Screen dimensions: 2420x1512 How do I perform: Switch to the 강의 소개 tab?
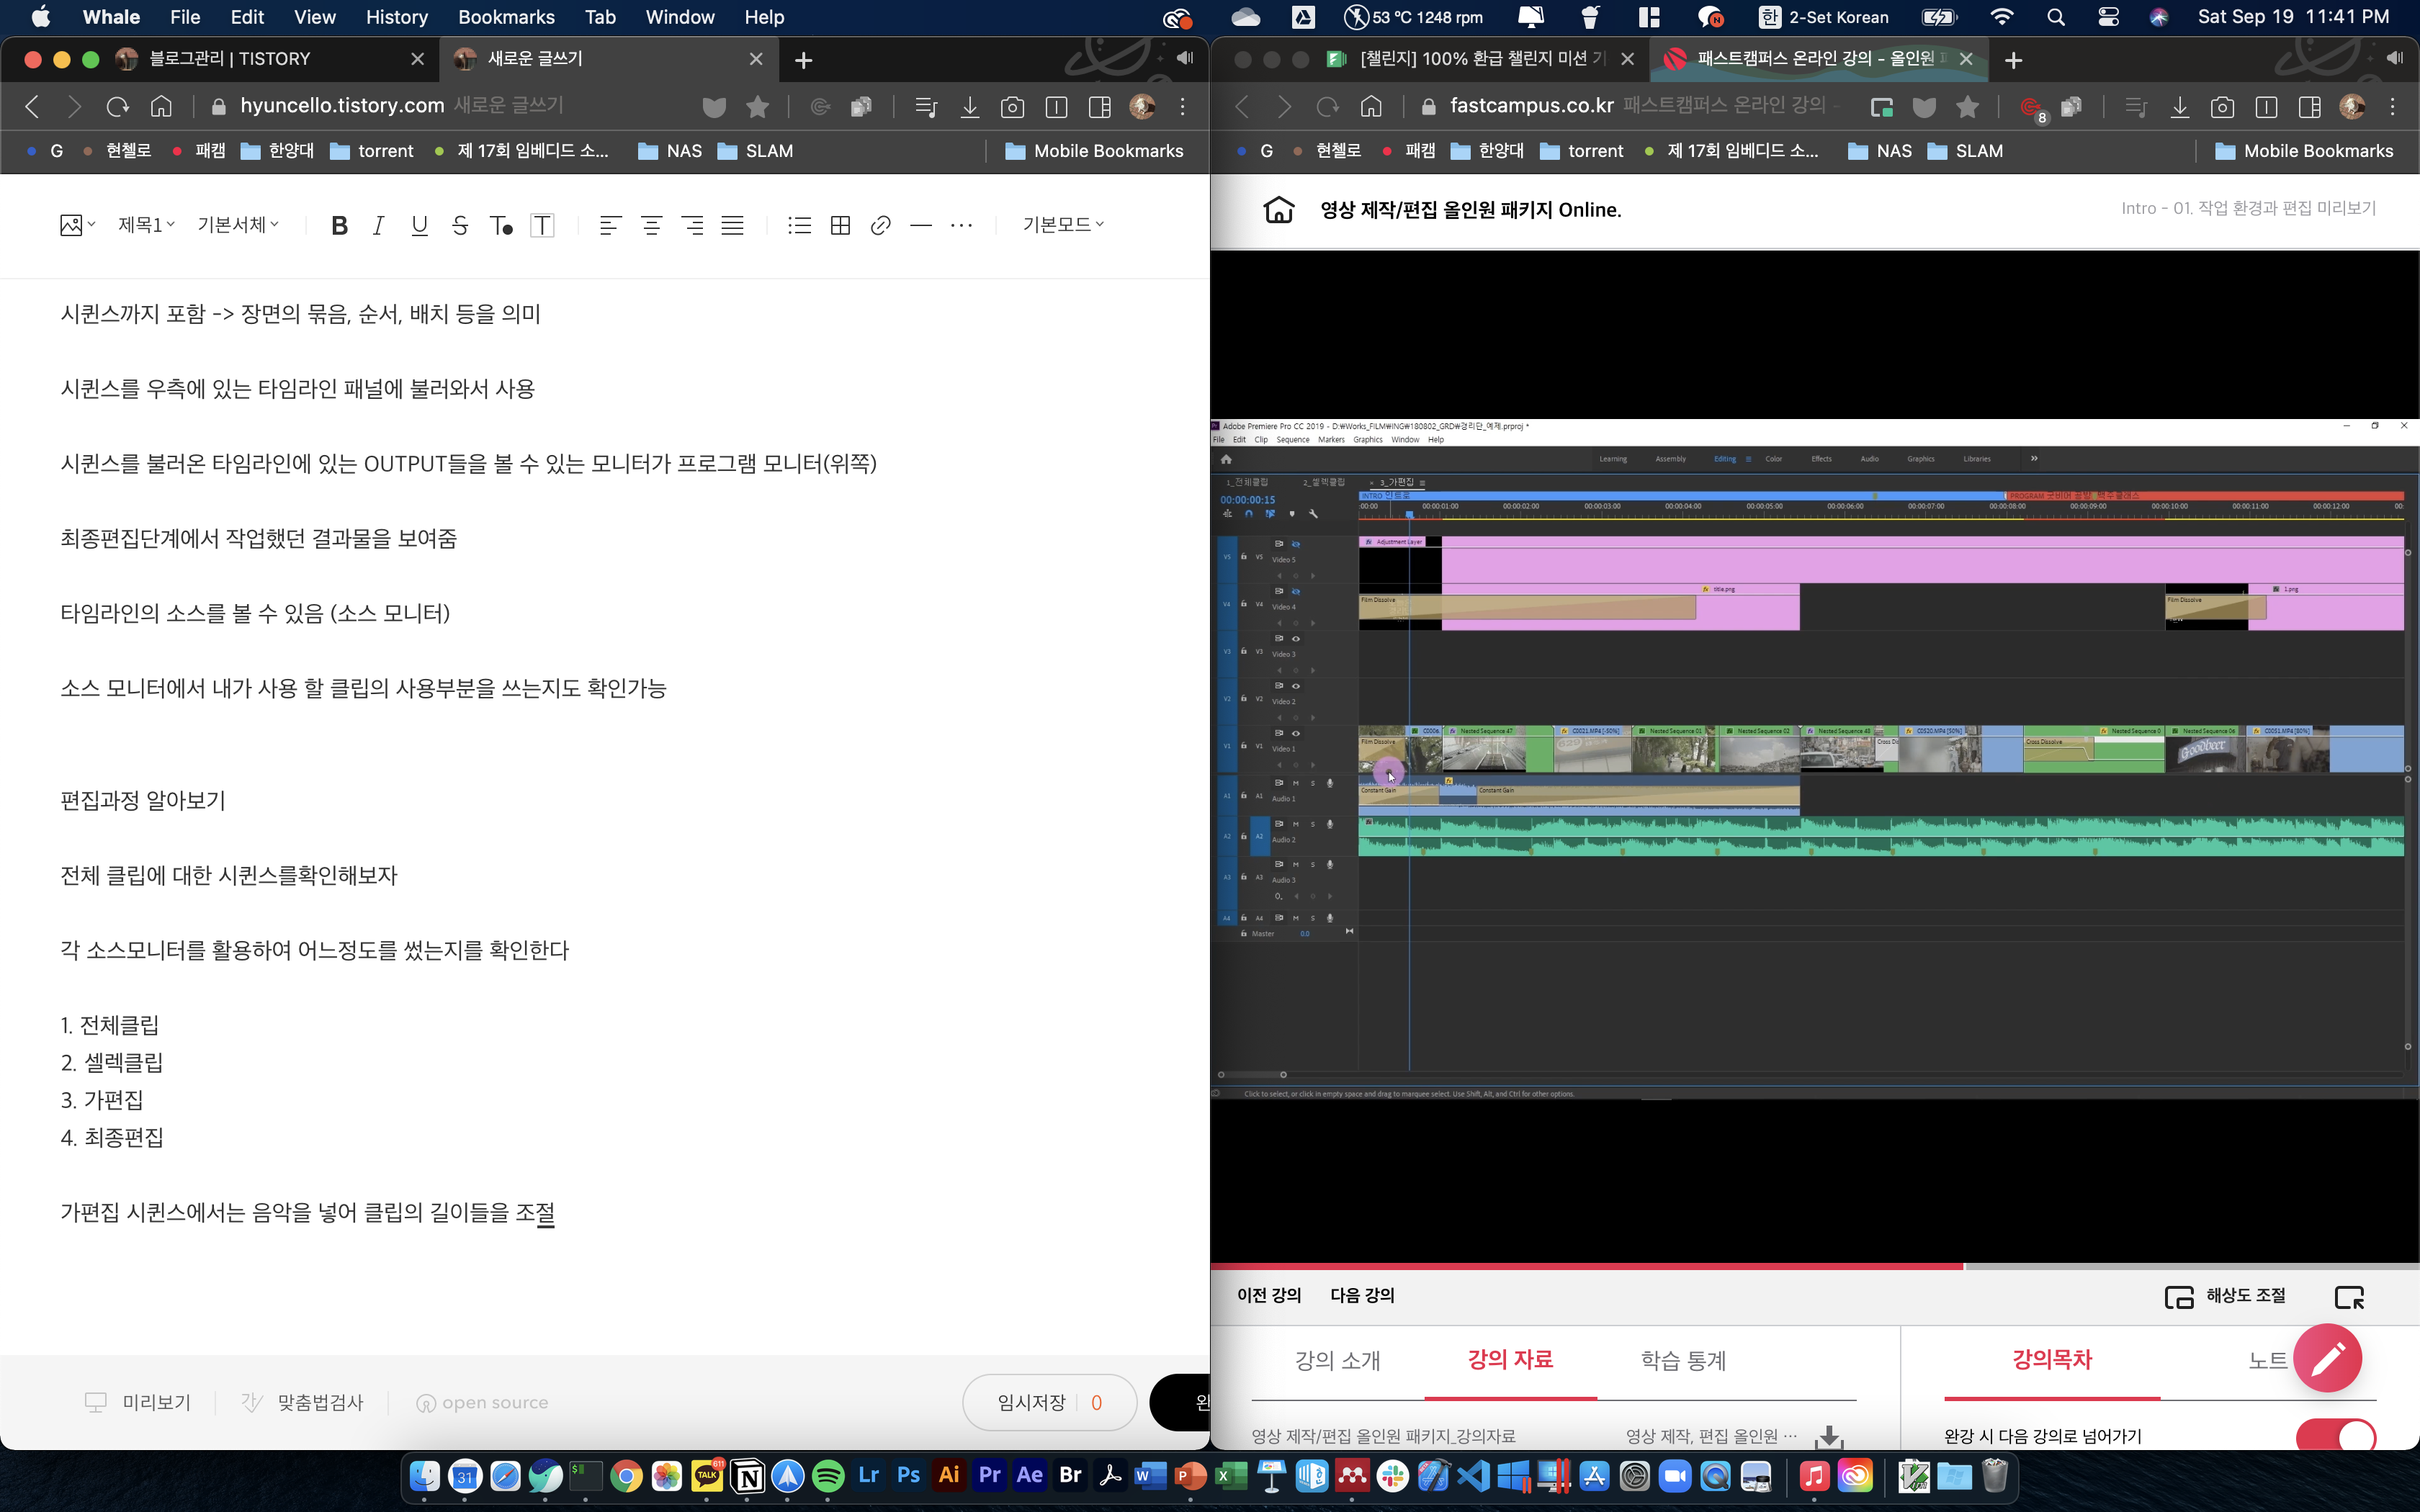pyautogui.click(x=1337, y=1360)
